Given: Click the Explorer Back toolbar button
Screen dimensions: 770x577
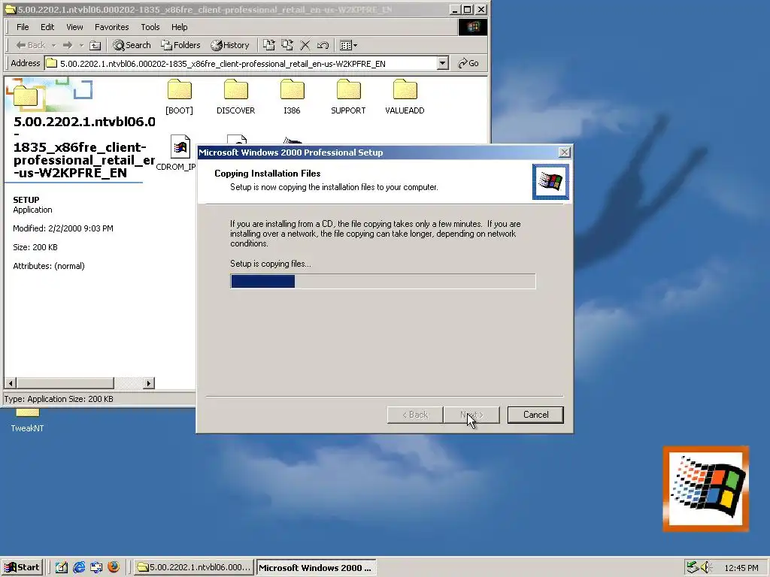Looking at the screenshot, I should point(30,45).
